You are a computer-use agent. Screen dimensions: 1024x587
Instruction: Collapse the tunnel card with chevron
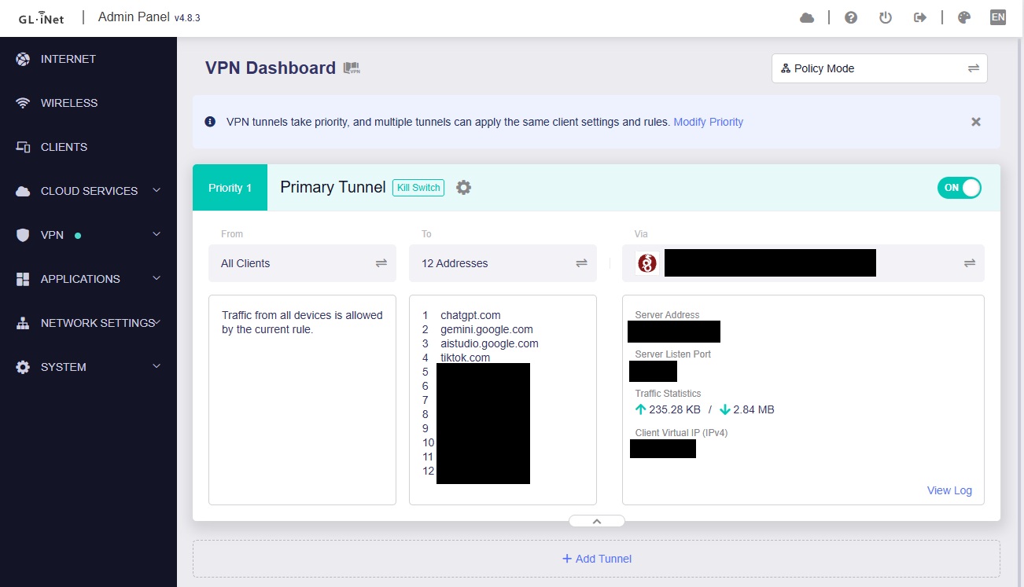[x=596, y=521]
